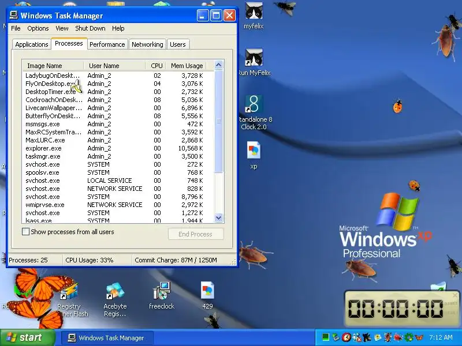
Task: Enable Show processes from all users
Action: [x=25, y=232]
